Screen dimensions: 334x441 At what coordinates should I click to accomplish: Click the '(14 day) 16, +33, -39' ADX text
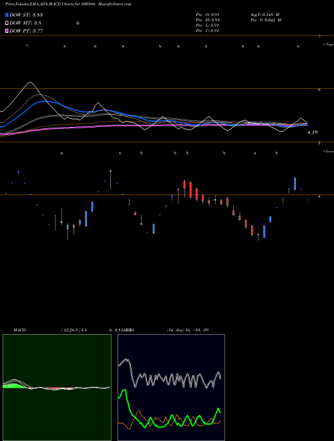point(188,330)
